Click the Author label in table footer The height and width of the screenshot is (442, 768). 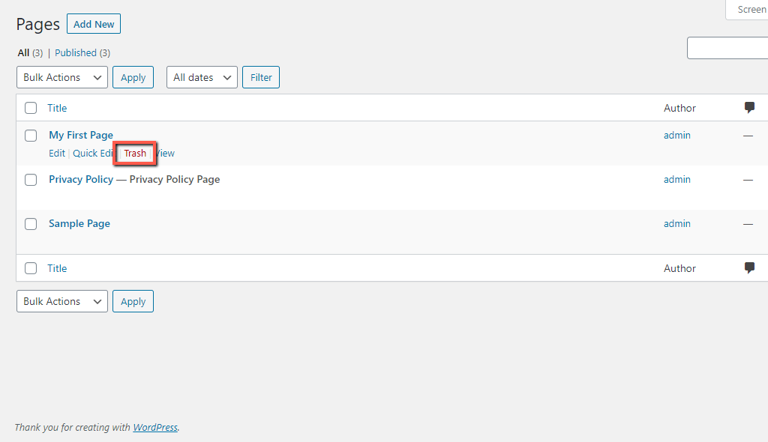[x=679, y=268]
